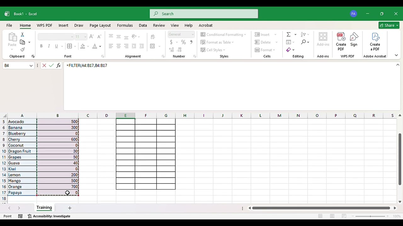
Task: Click the Increase Indent icon
Action: [x=142, y=46]
